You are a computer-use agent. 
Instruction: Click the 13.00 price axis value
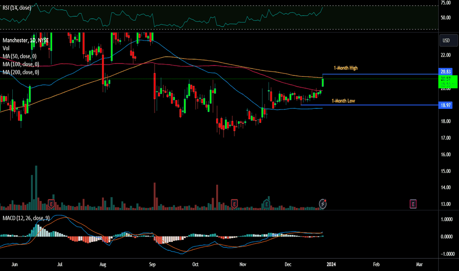pyautogui.click(x=446, y=204)
